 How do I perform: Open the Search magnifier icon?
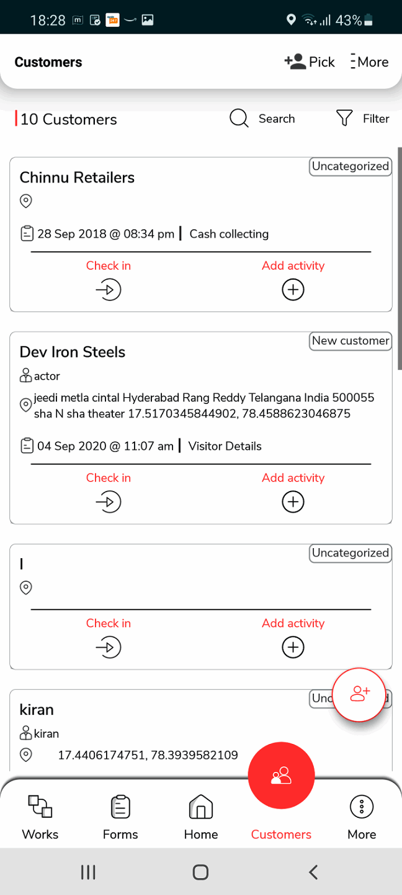[239, 119]
